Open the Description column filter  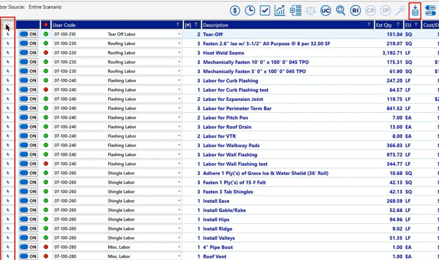(369, 25)
